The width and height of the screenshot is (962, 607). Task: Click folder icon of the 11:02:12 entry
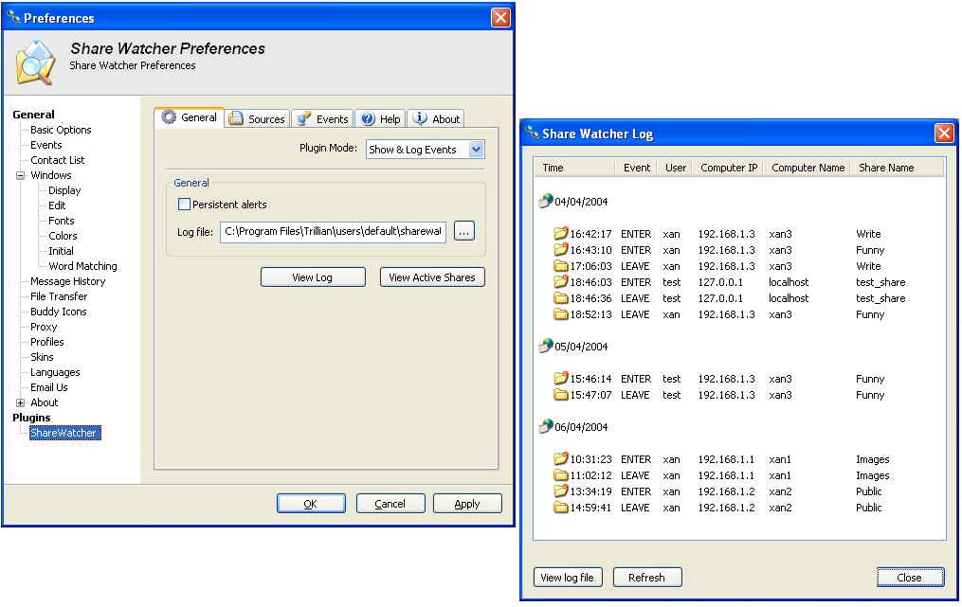pyautogui.click(x=560, y=474)
